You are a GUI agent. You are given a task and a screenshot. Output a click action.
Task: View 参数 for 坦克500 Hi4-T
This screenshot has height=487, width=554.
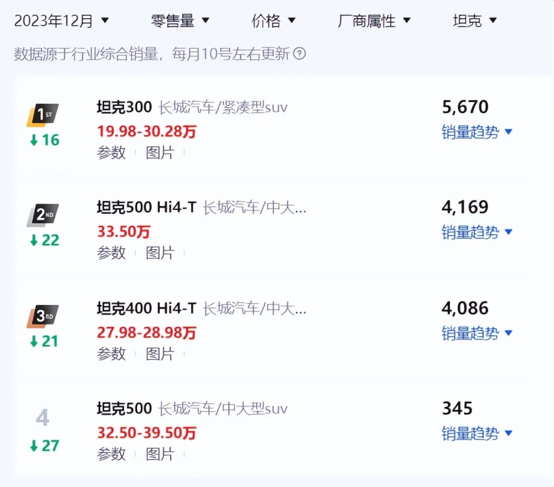[x=111, y=253]
